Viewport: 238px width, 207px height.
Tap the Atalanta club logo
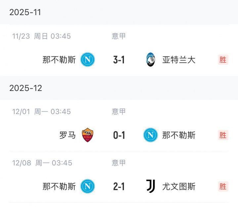pos(150,60)
